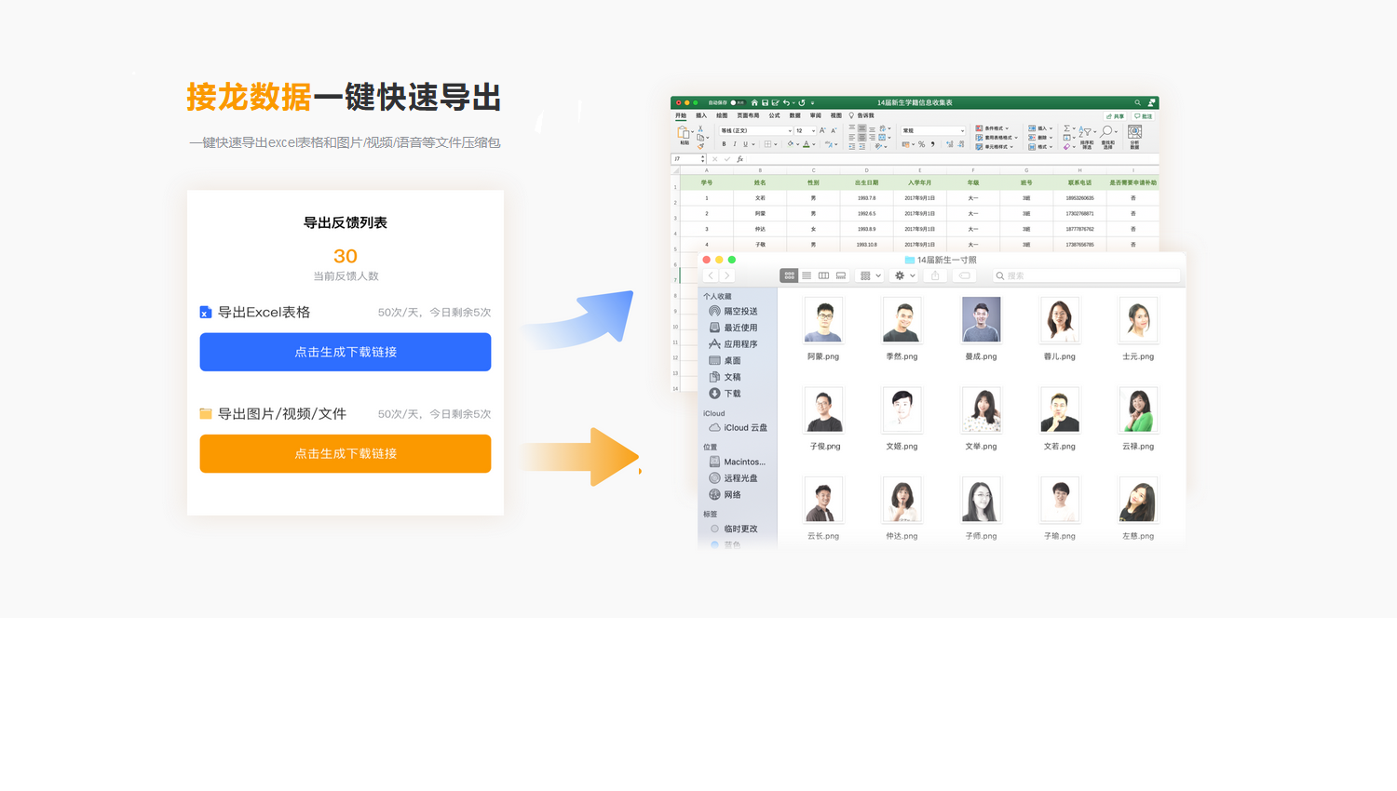
Task: Click the orange 点击生成下载链接 button for files export
Action: (346, 453)
